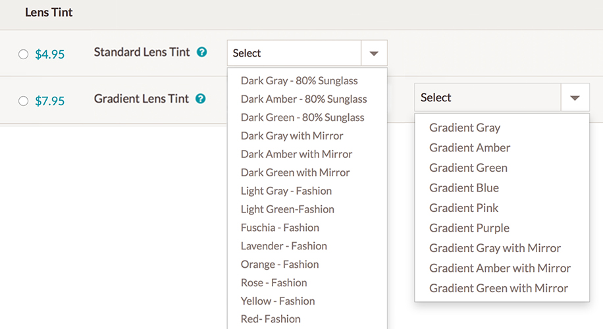Choose Dark Amber with Mirror option

click(296, 154)
